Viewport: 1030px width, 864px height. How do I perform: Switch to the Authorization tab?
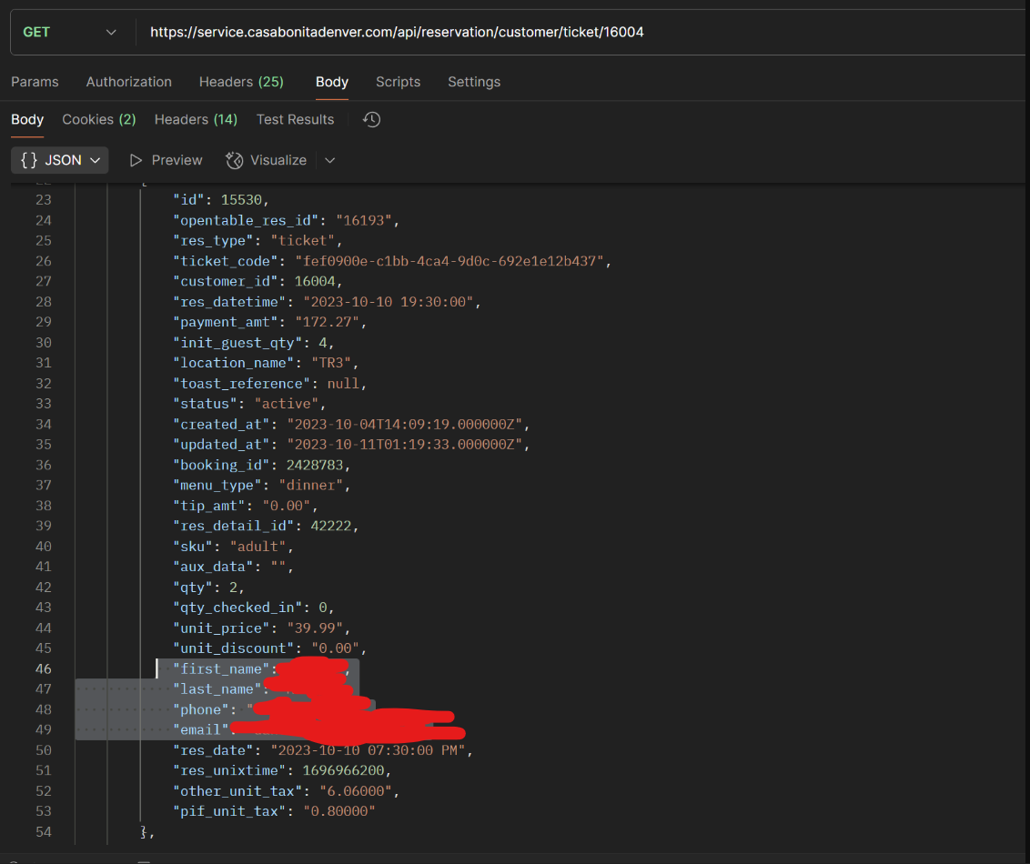129,82
